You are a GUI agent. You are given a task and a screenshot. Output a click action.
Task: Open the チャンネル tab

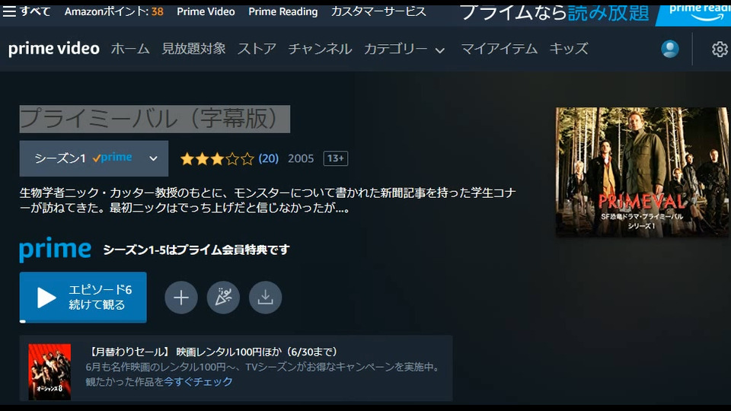pyautogui.click(x=320, y=49)
